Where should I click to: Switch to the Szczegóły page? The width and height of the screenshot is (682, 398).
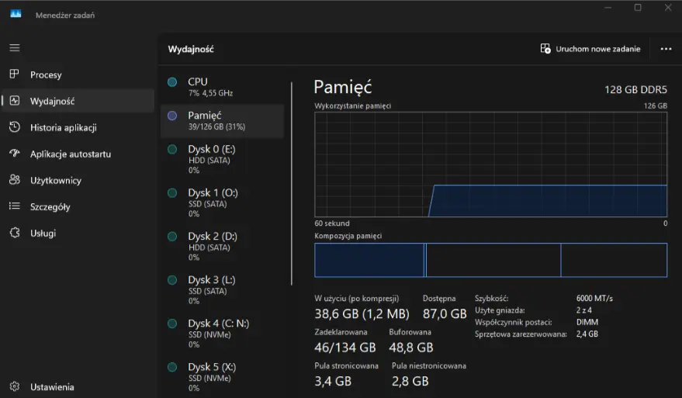click(78, 206)
